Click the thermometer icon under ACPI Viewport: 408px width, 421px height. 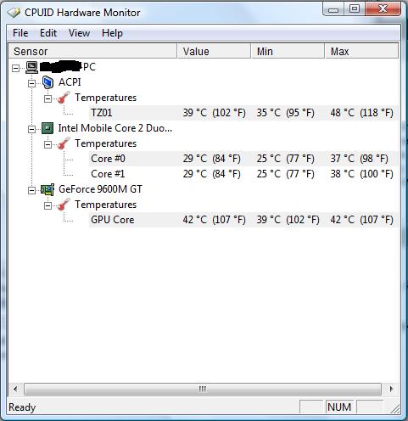[64, 98]
